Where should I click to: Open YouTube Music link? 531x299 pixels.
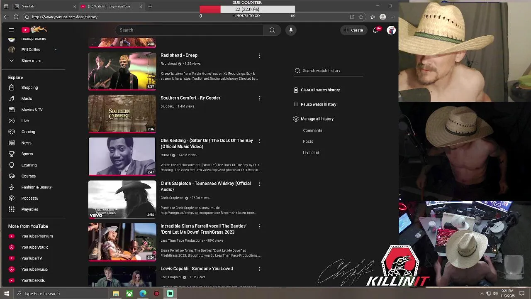pyautogui.click(x=34, y=270)
